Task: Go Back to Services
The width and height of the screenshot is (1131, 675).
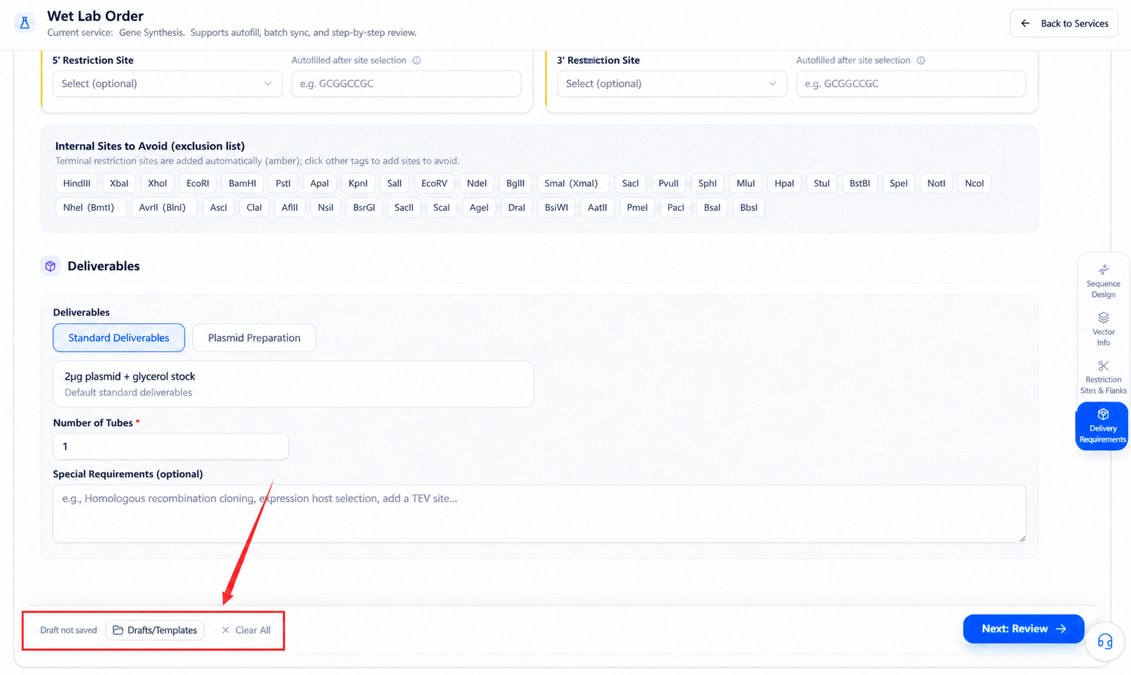Action: 1064,24
